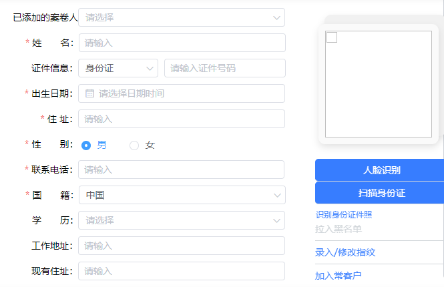Click the chevron arrow of 学历 select
Viewport: 444px width, 287px height.
click(276, 220)
